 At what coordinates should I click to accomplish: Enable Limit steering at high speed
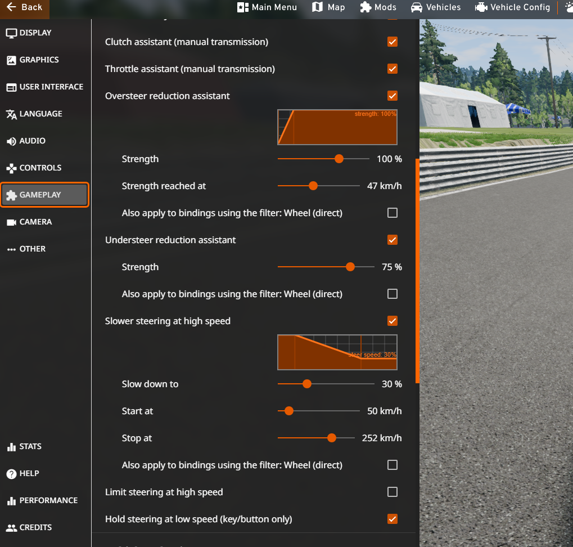point(392,492)
